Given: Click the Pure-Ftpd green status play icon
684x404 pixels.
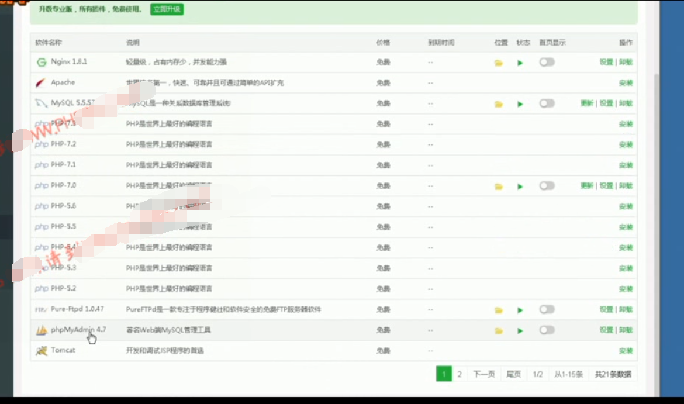Looking at the screenshot, I should click(x=520, y=310).
